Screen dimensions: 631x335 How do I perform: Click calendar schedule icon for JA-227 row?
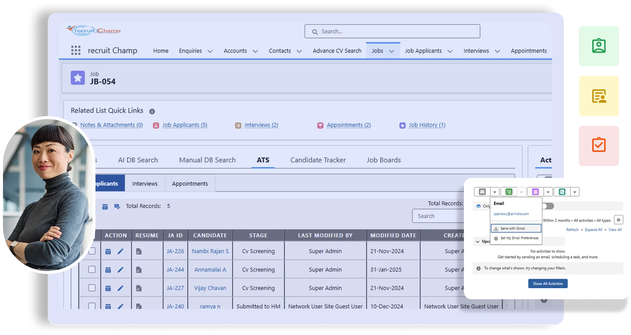point(108,288)
